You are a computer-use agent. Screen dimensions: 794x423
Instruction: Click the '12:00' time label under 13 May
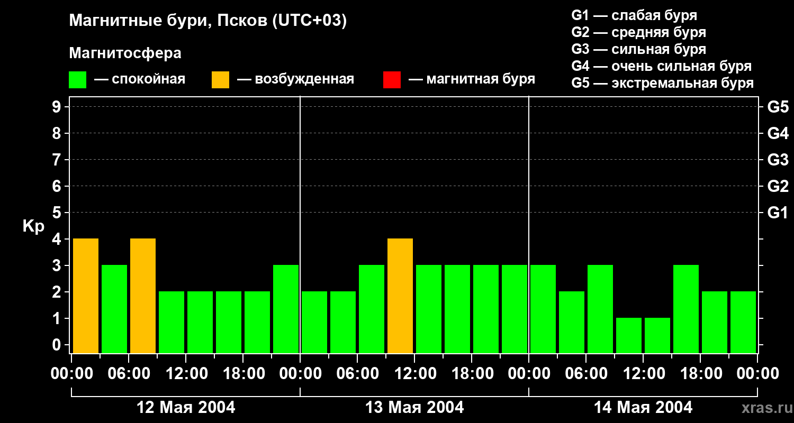tap(414, 374)
